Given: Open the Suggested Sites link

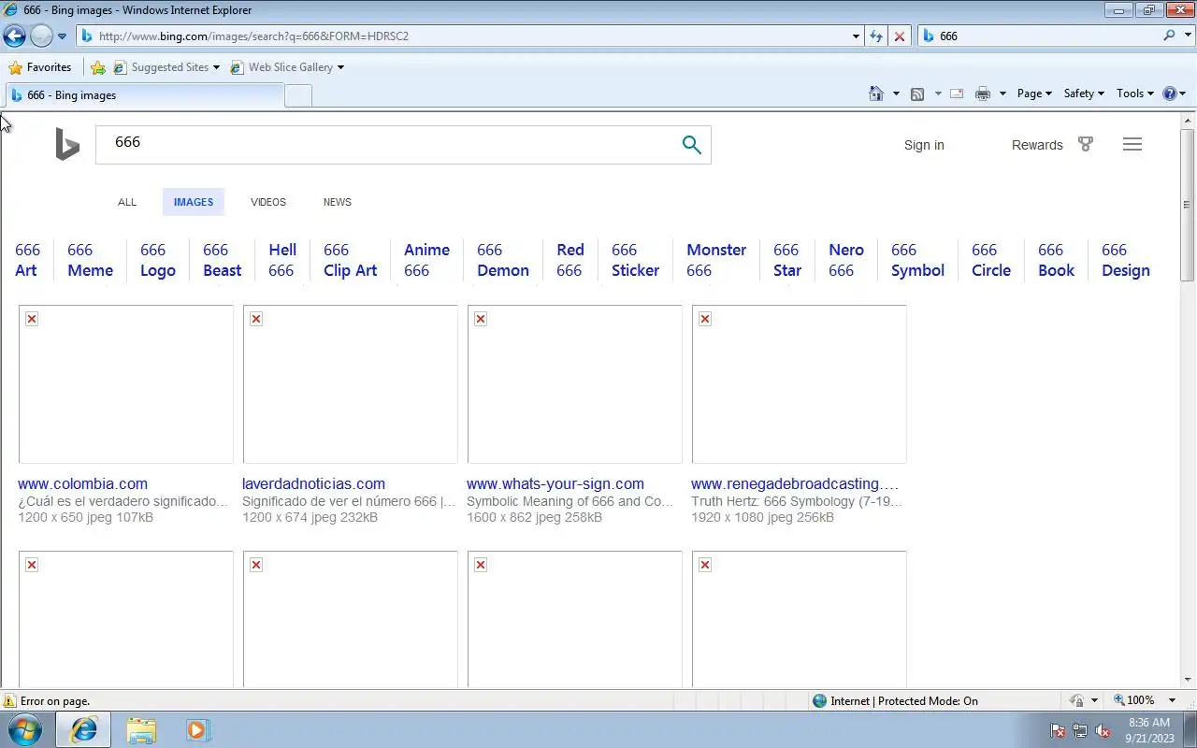Looking at the screenshot, I should (166, 67).
